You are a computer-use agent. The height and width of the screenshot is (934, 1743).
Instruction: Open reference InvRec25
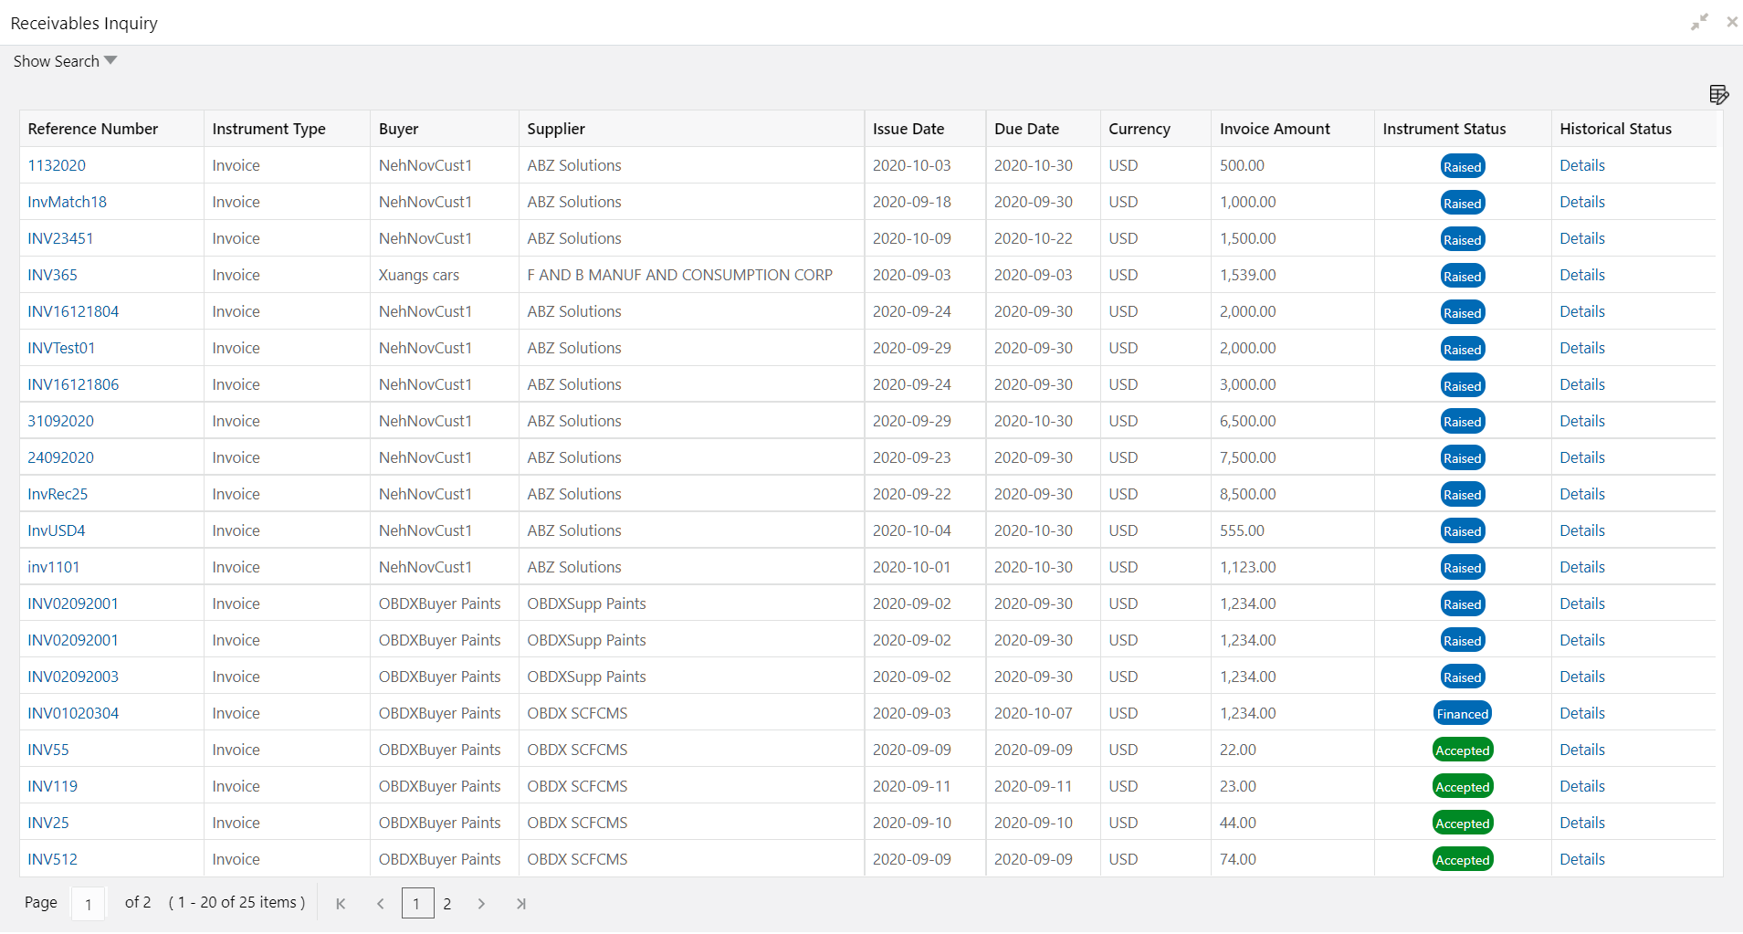tap(58, 494)
